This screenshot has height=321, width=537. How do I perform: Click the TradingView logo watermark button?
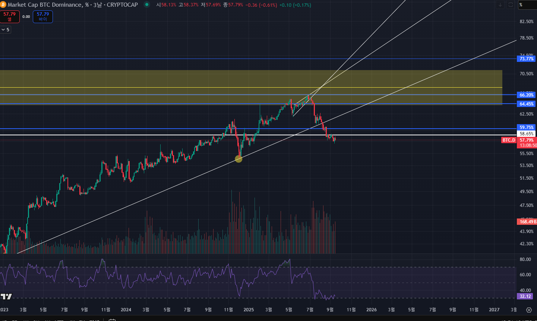[x=6, y=297]
